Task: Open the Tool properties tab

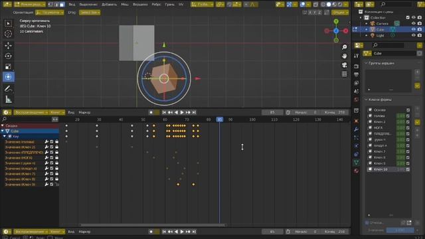Action: [x=356, y=56]
